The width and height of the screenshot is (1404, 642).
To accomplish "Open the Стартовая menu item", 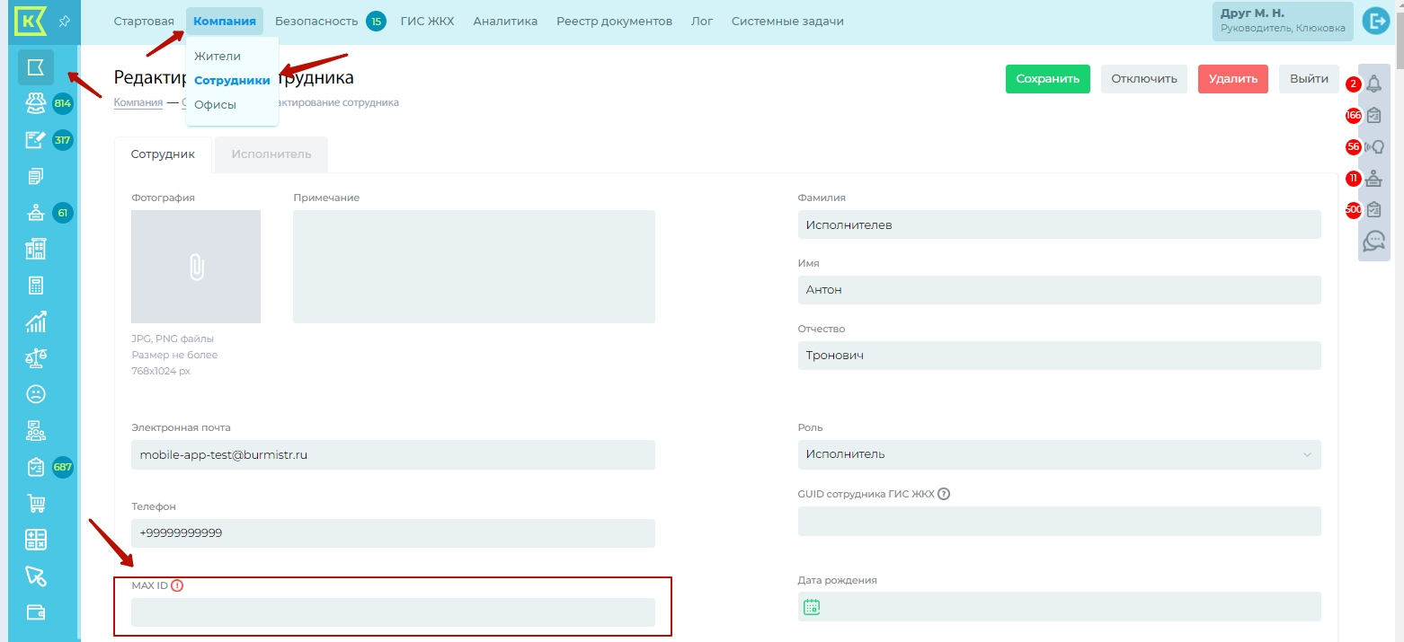I will [144, 21].
